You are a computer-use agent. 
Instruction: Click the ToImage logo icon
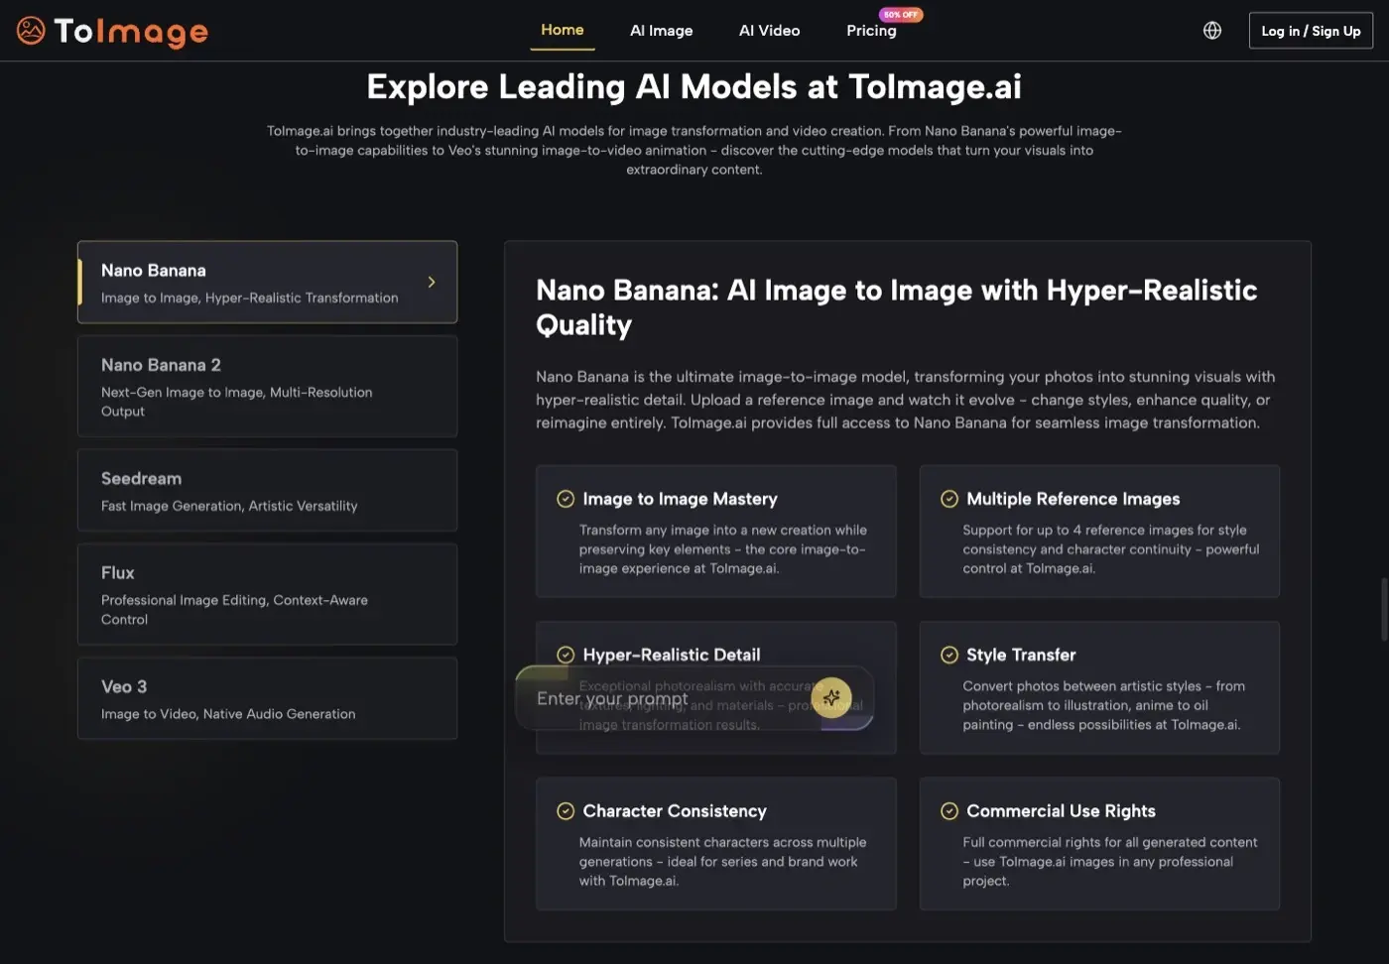tap(31, 31)
